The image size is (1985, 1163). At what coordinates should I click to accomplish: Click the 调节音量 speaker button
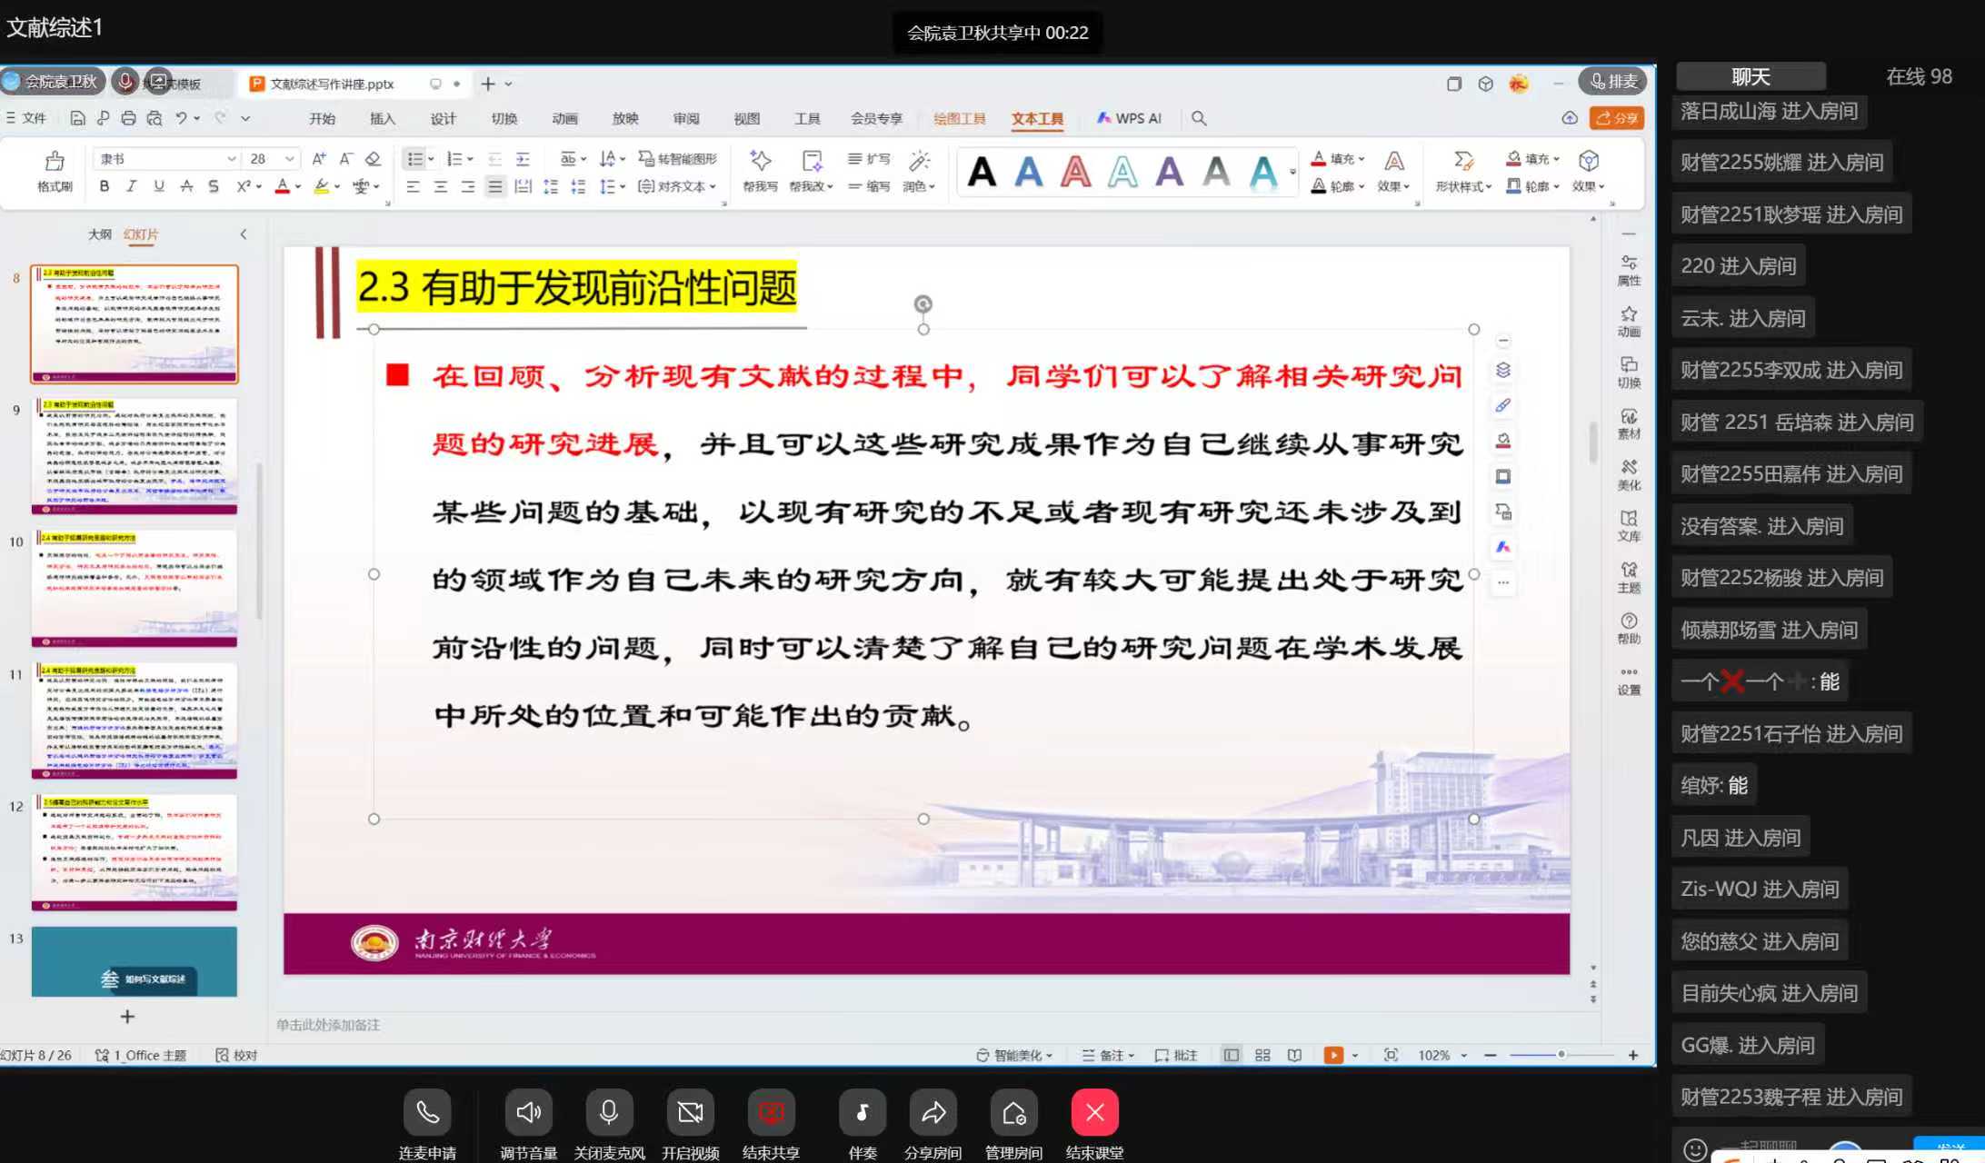[528, 1113]
